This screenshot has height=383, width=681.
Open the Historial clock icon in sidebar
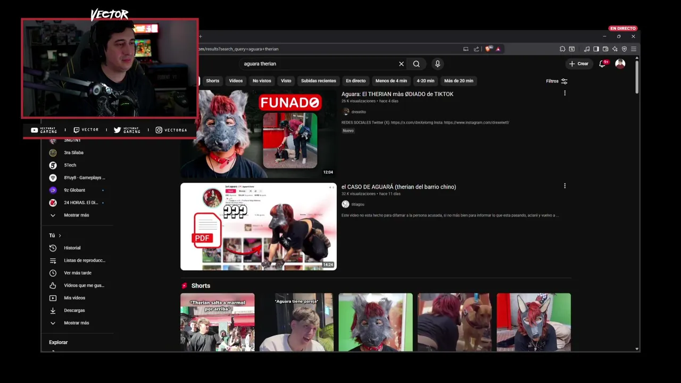[x=53, y=248]
